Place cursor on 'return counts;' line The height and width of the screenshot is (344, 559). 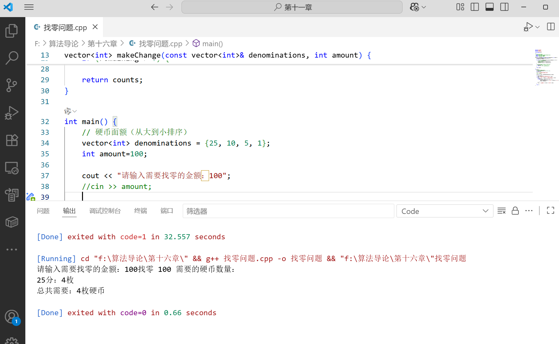click(x=112, y=80)
